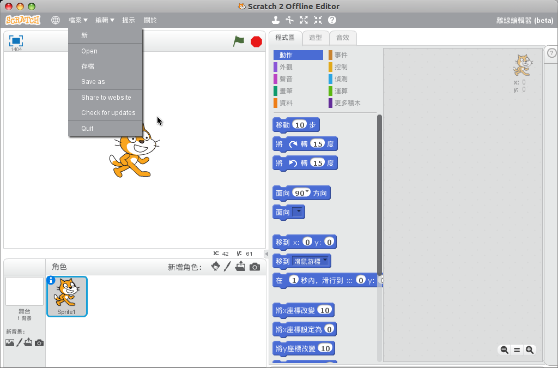The image size is (558, 368).
Task: Open the 提示 menu item
Action: coord(129,20)
